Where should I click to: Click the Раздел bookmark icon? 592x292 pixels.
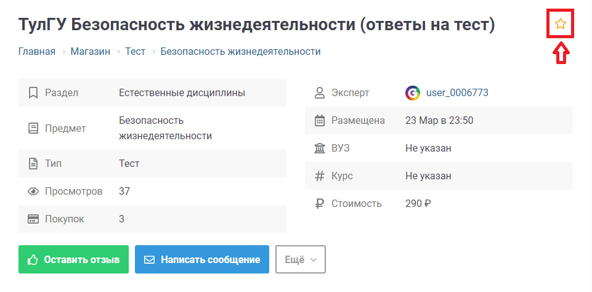click(x=33, y=93)
